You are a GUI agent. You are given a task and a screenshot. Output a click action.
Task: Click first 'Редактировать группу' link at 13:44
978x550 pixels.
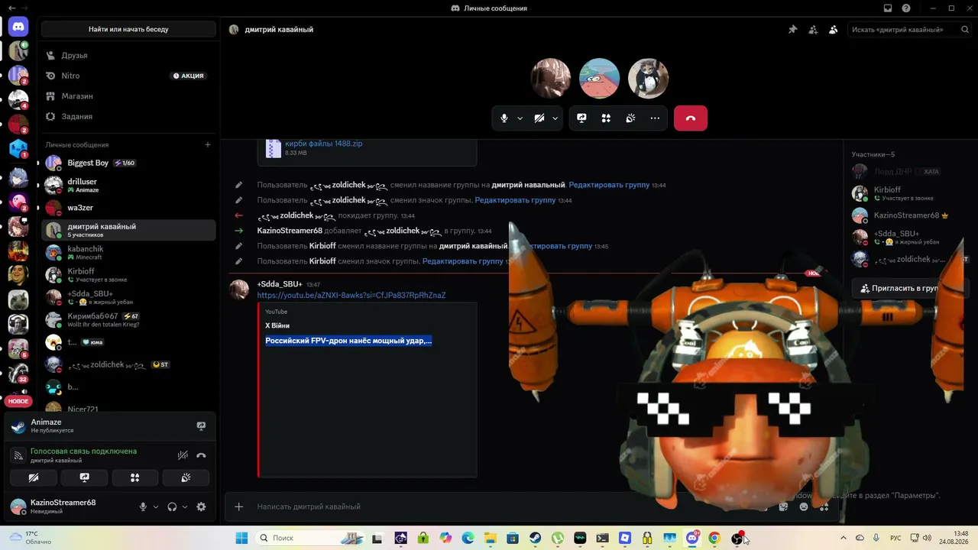(x=609, y=185)
